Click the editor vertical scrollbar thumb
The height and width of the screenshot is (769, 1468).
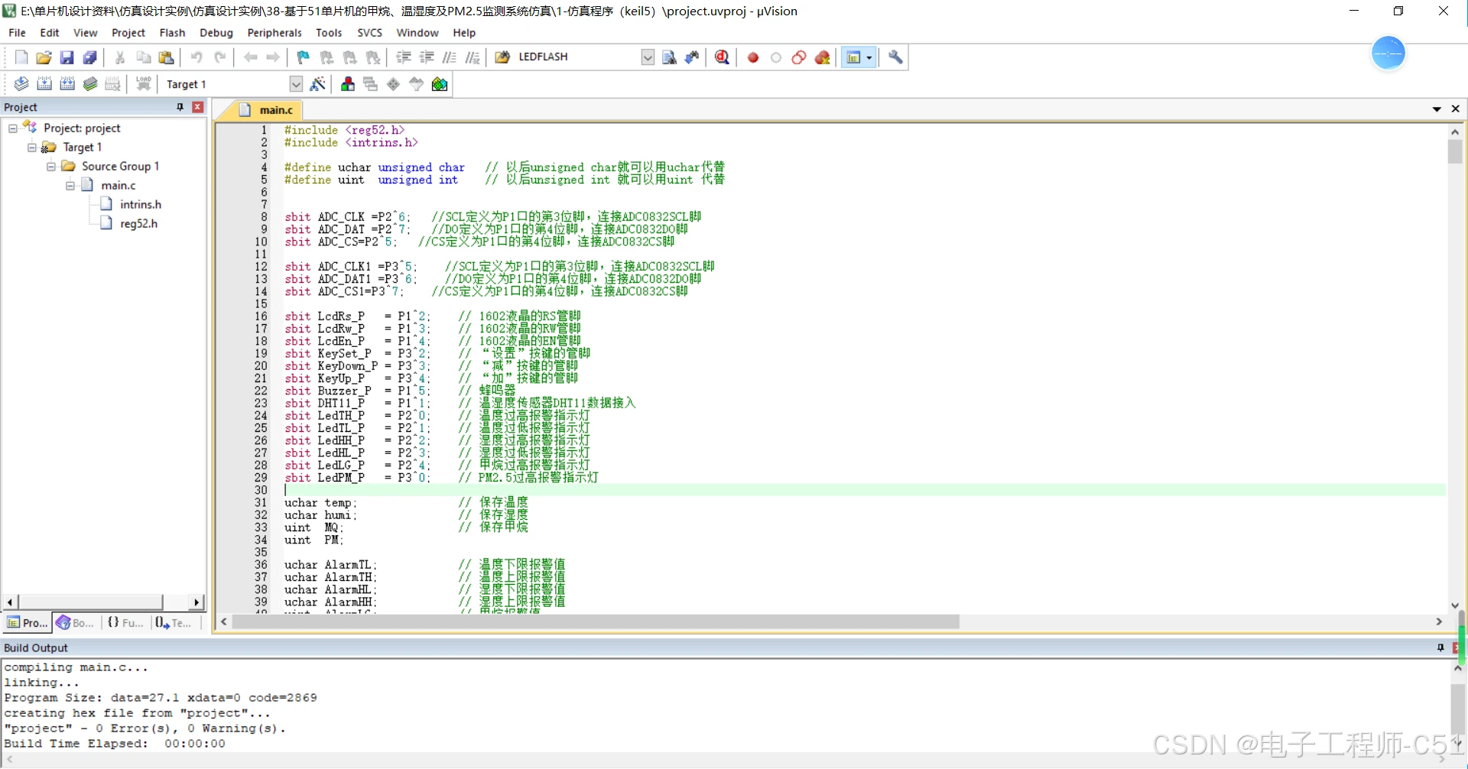1455,151
